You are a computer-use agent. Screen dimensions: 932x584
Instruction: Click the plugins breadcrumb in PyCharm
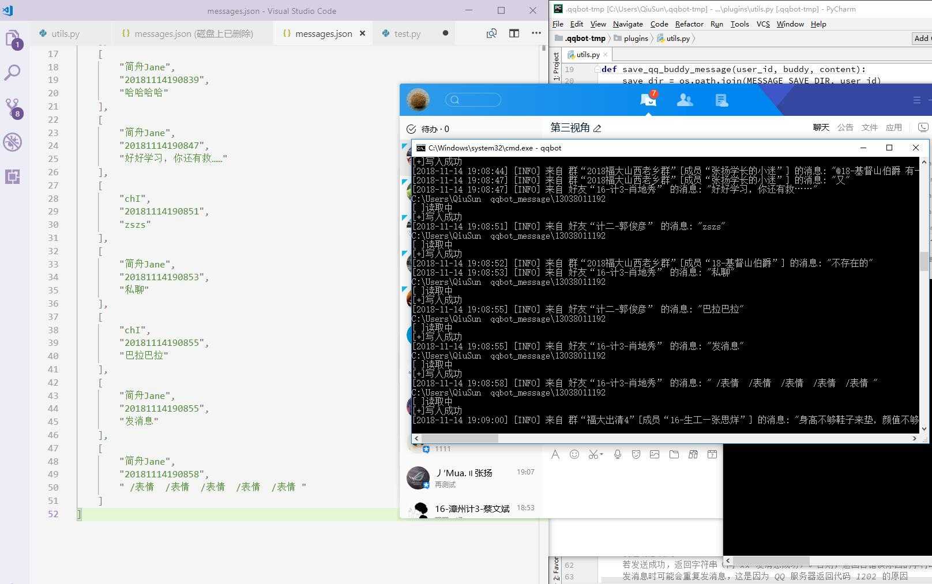coord(631,38)
